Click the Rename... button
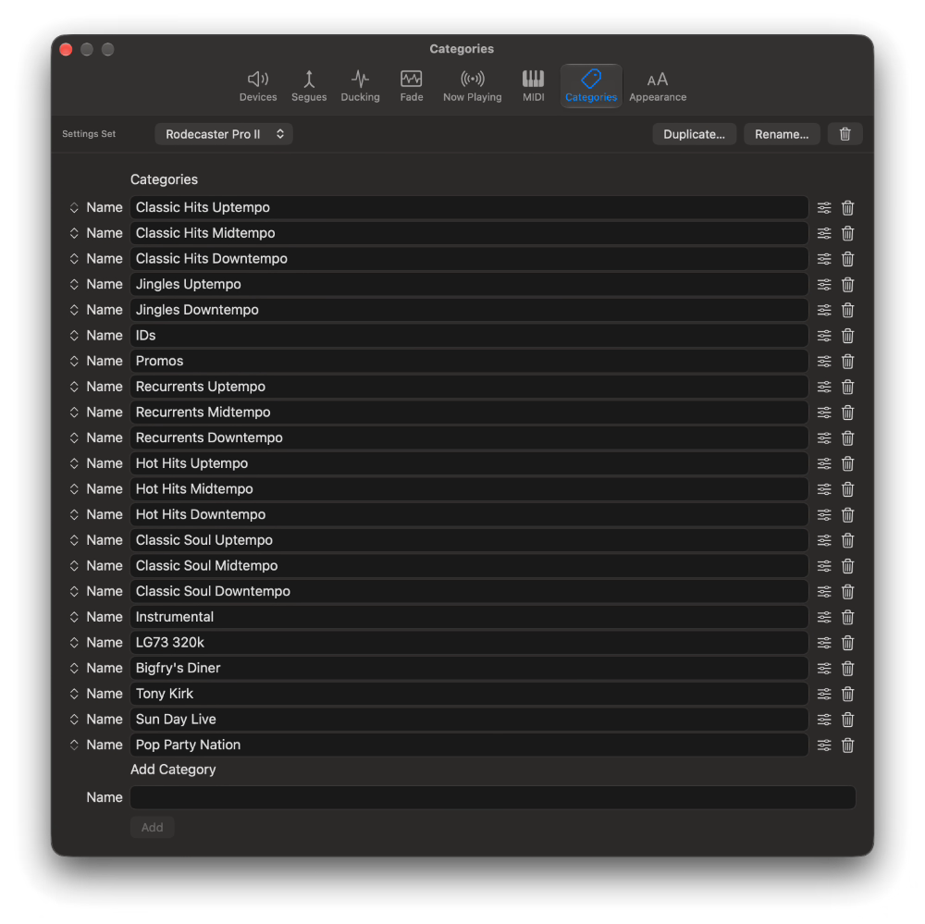 781,134
